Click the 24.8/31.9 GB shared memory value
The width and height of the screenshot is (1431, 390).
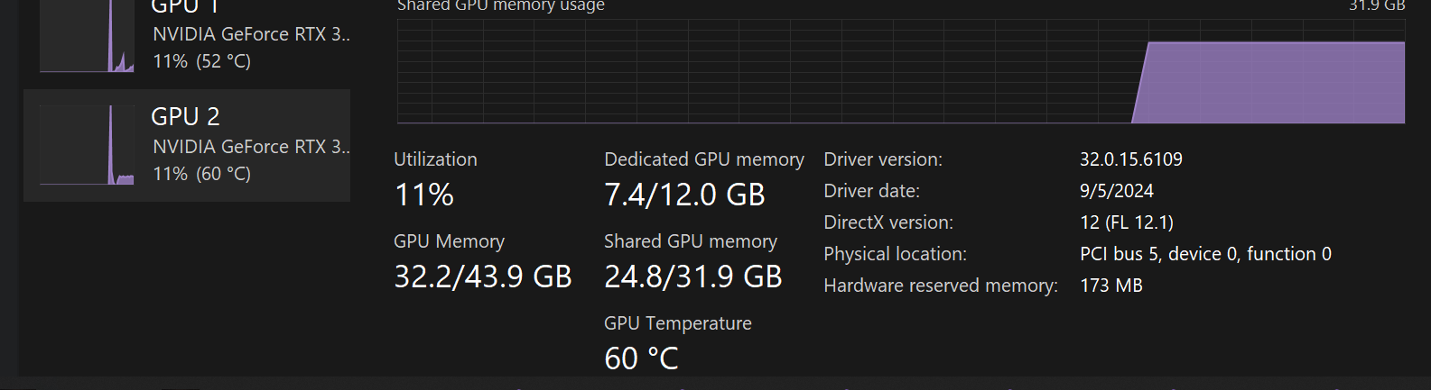click(x=692, y=277)
